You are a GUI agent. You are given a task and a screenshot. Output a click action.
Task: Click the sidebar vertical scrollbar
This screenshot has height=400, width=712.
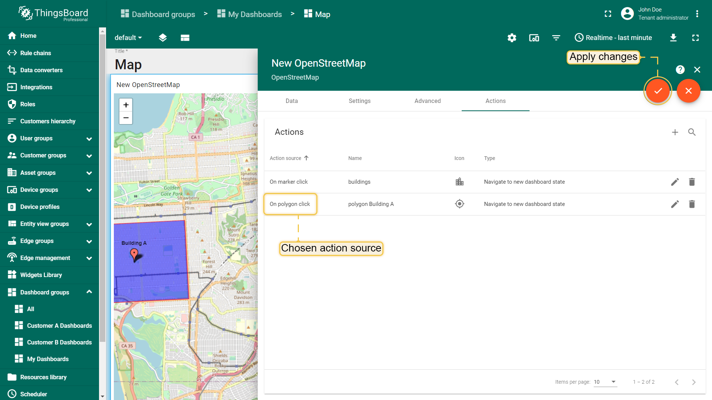(x=103, y=189)
